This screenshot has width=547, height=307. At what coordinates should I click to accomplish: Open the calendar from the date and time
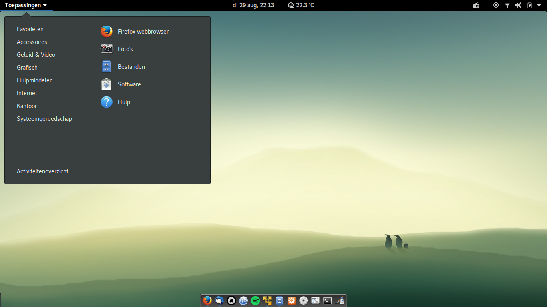(253, 5)
